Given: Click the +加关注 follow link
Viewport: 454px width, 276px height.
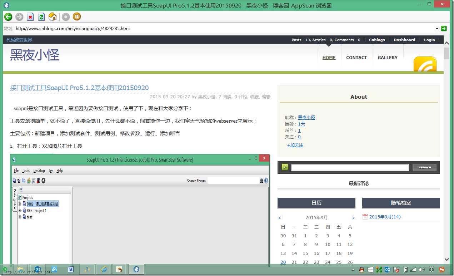Looking at the screenshot, I should (x=295, y=145).
